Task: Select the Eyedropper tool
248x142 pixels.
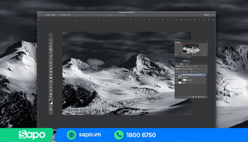Action: (x=51, y=53)
